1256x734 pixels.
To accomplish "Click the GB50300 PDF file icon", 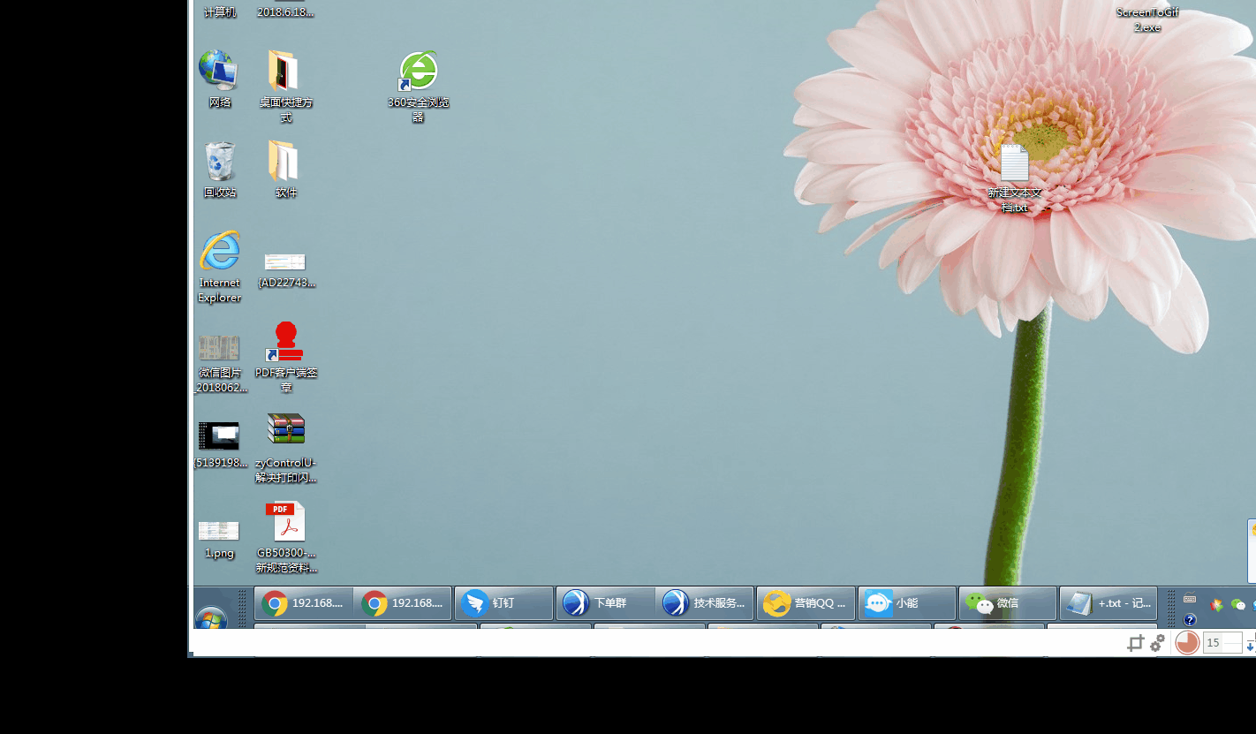I will (285, 522).
